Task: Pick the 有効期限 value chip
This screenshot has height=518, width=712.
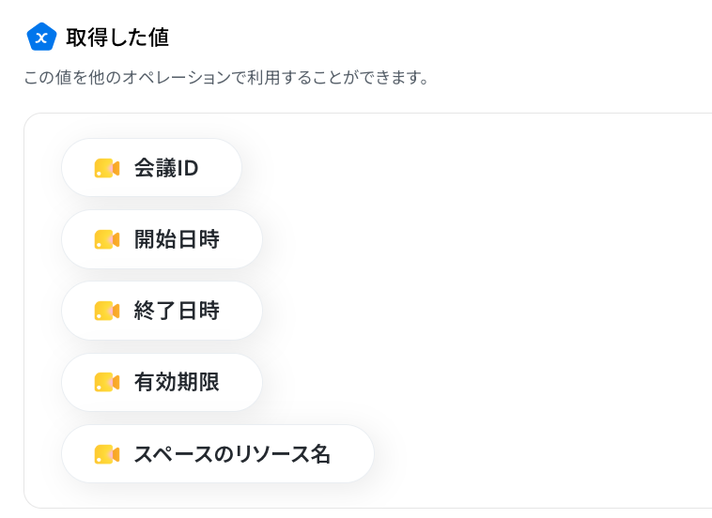Action: point(163,382)
